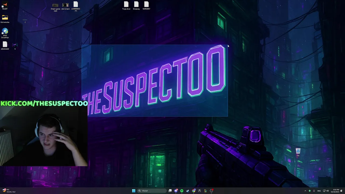Select the Kick emotes folder
Viewport: 345px width, 194px height.
click(5, 19)
